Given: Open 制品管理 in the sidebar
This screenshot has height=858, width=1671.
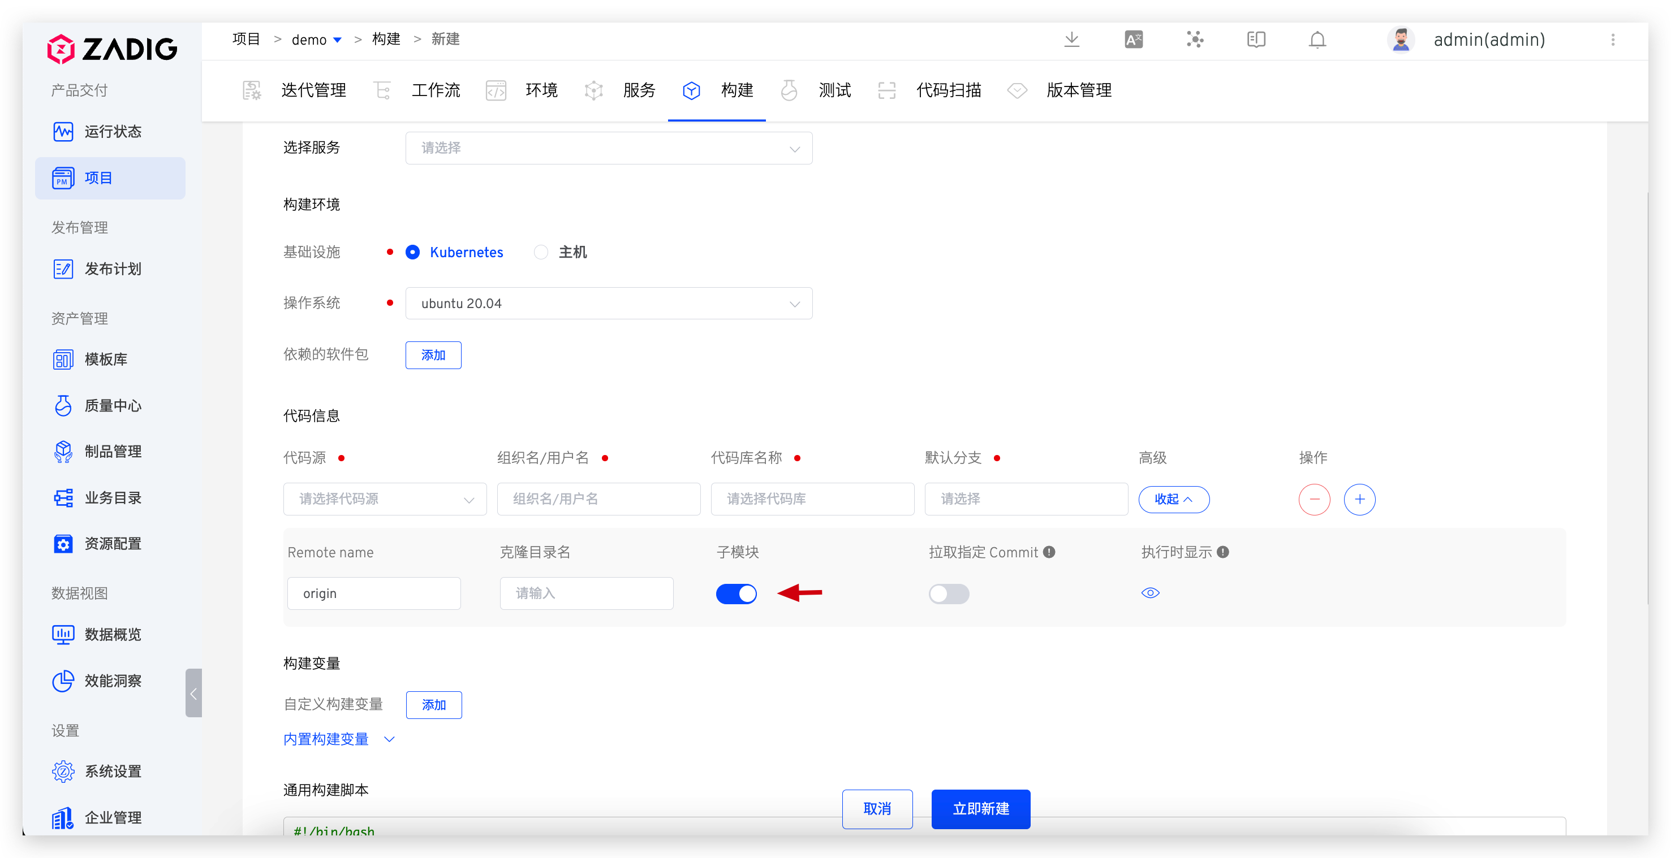Looking at the screenshot, I should (113, 452).
